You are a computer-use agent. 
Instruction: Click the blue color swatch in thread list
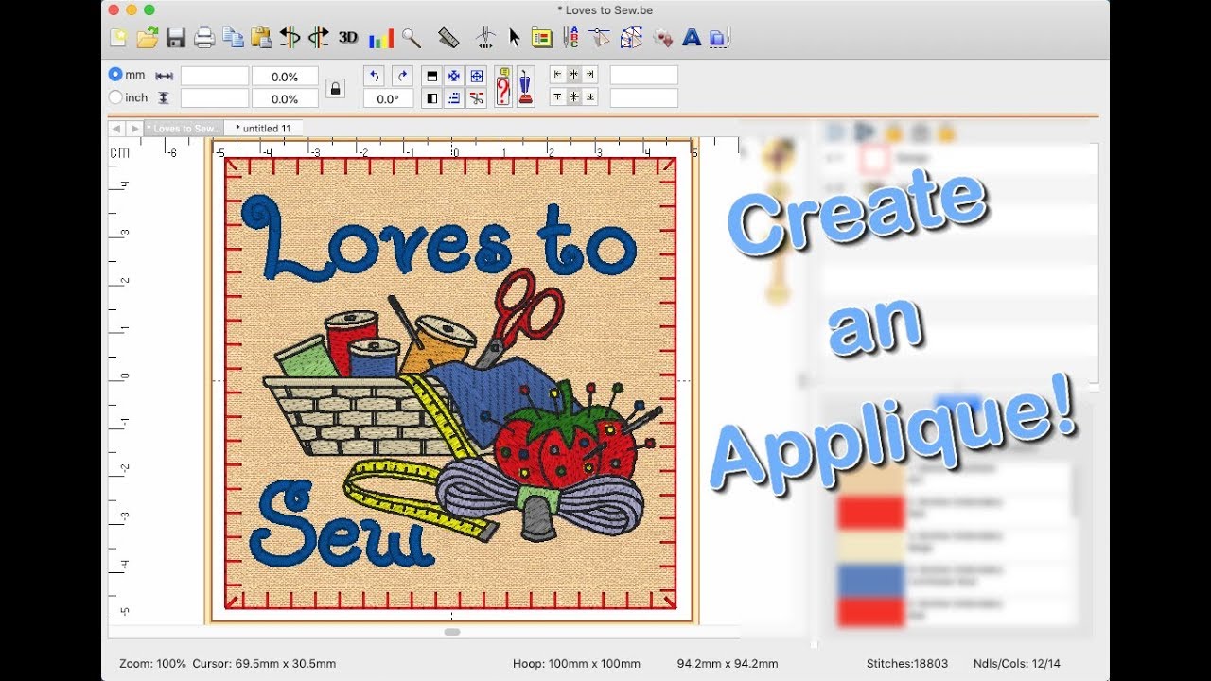pyautogui.click(x=870, y=579)
